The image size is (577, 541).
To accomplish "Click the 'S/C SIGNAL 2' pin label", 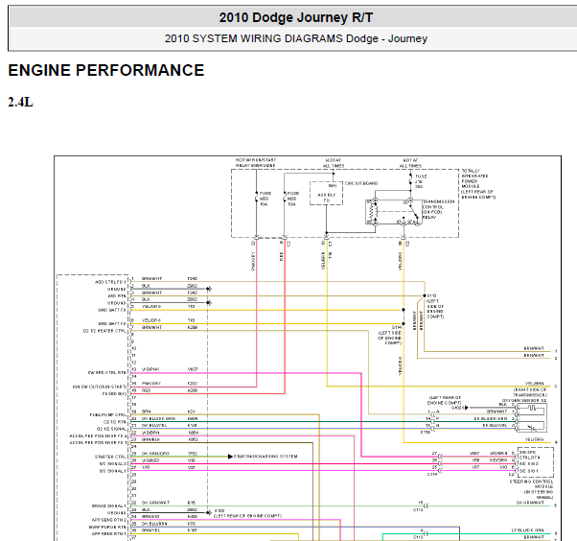I will (x=112, y=463).
